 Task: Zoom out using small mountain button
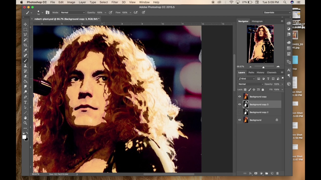coord(250,67)
